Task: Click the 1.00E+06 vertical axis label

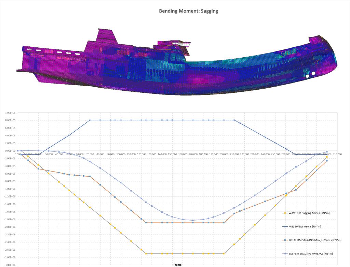Action: (11, 113)
